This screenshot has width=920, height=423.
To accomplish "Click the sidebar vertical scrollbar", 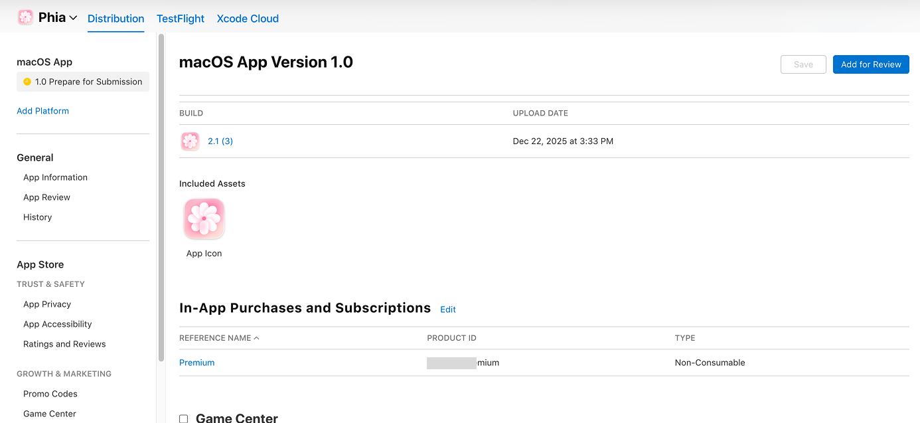I will (x=161, y=199).
